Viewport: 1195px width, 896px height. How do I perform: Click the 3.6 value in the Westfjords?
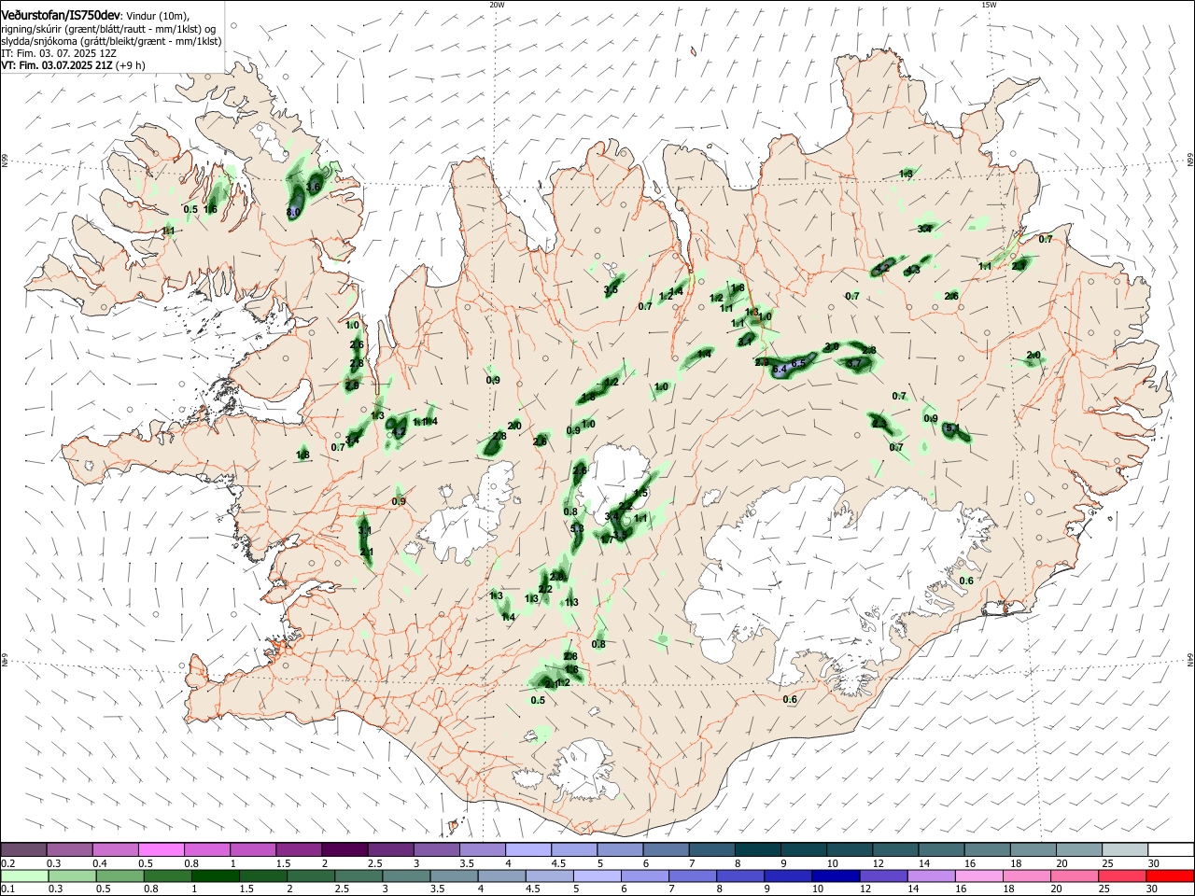pos(314,188)
